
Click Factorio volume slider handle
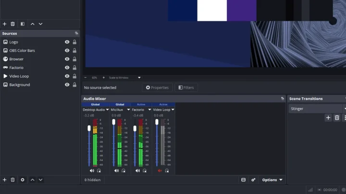click(x=135, y=128)
